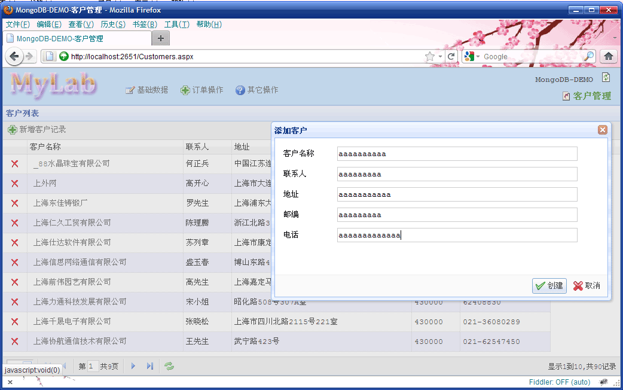
Task: Click the Google search box
Action: (532, 56)
